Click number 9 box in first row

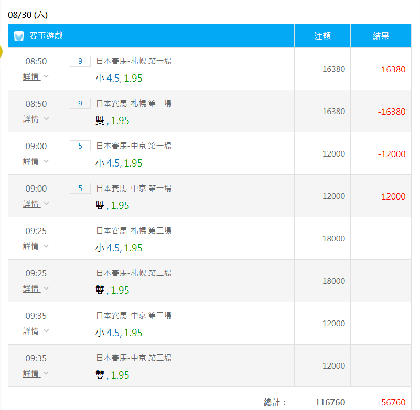pos(80,61)
